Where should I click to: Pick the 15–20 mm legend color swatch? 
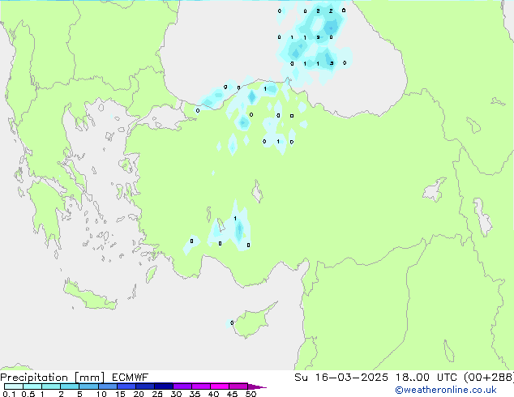126,386
